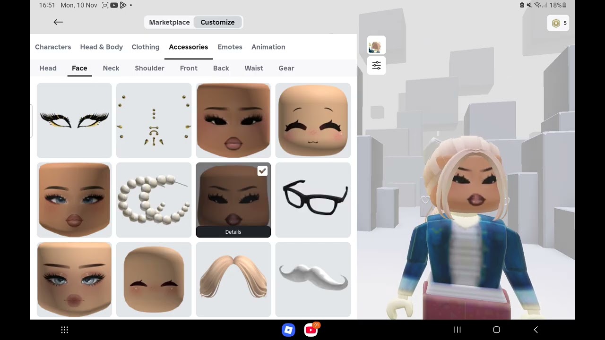Select the Customize tab

(217, 22)
